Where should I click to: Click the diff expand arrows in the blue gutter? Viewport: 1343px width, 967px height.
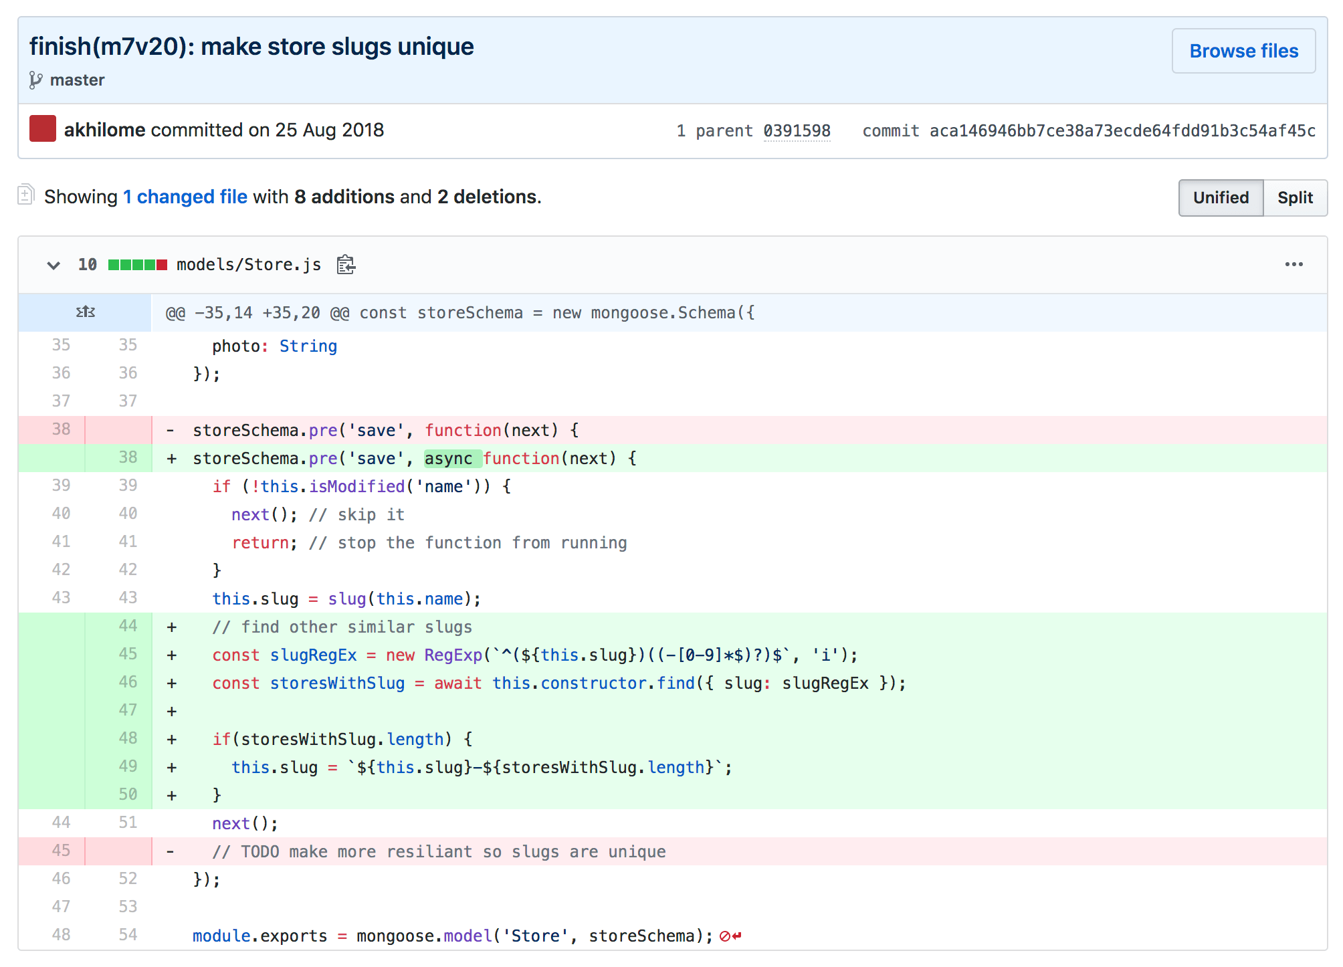point(85,312)
